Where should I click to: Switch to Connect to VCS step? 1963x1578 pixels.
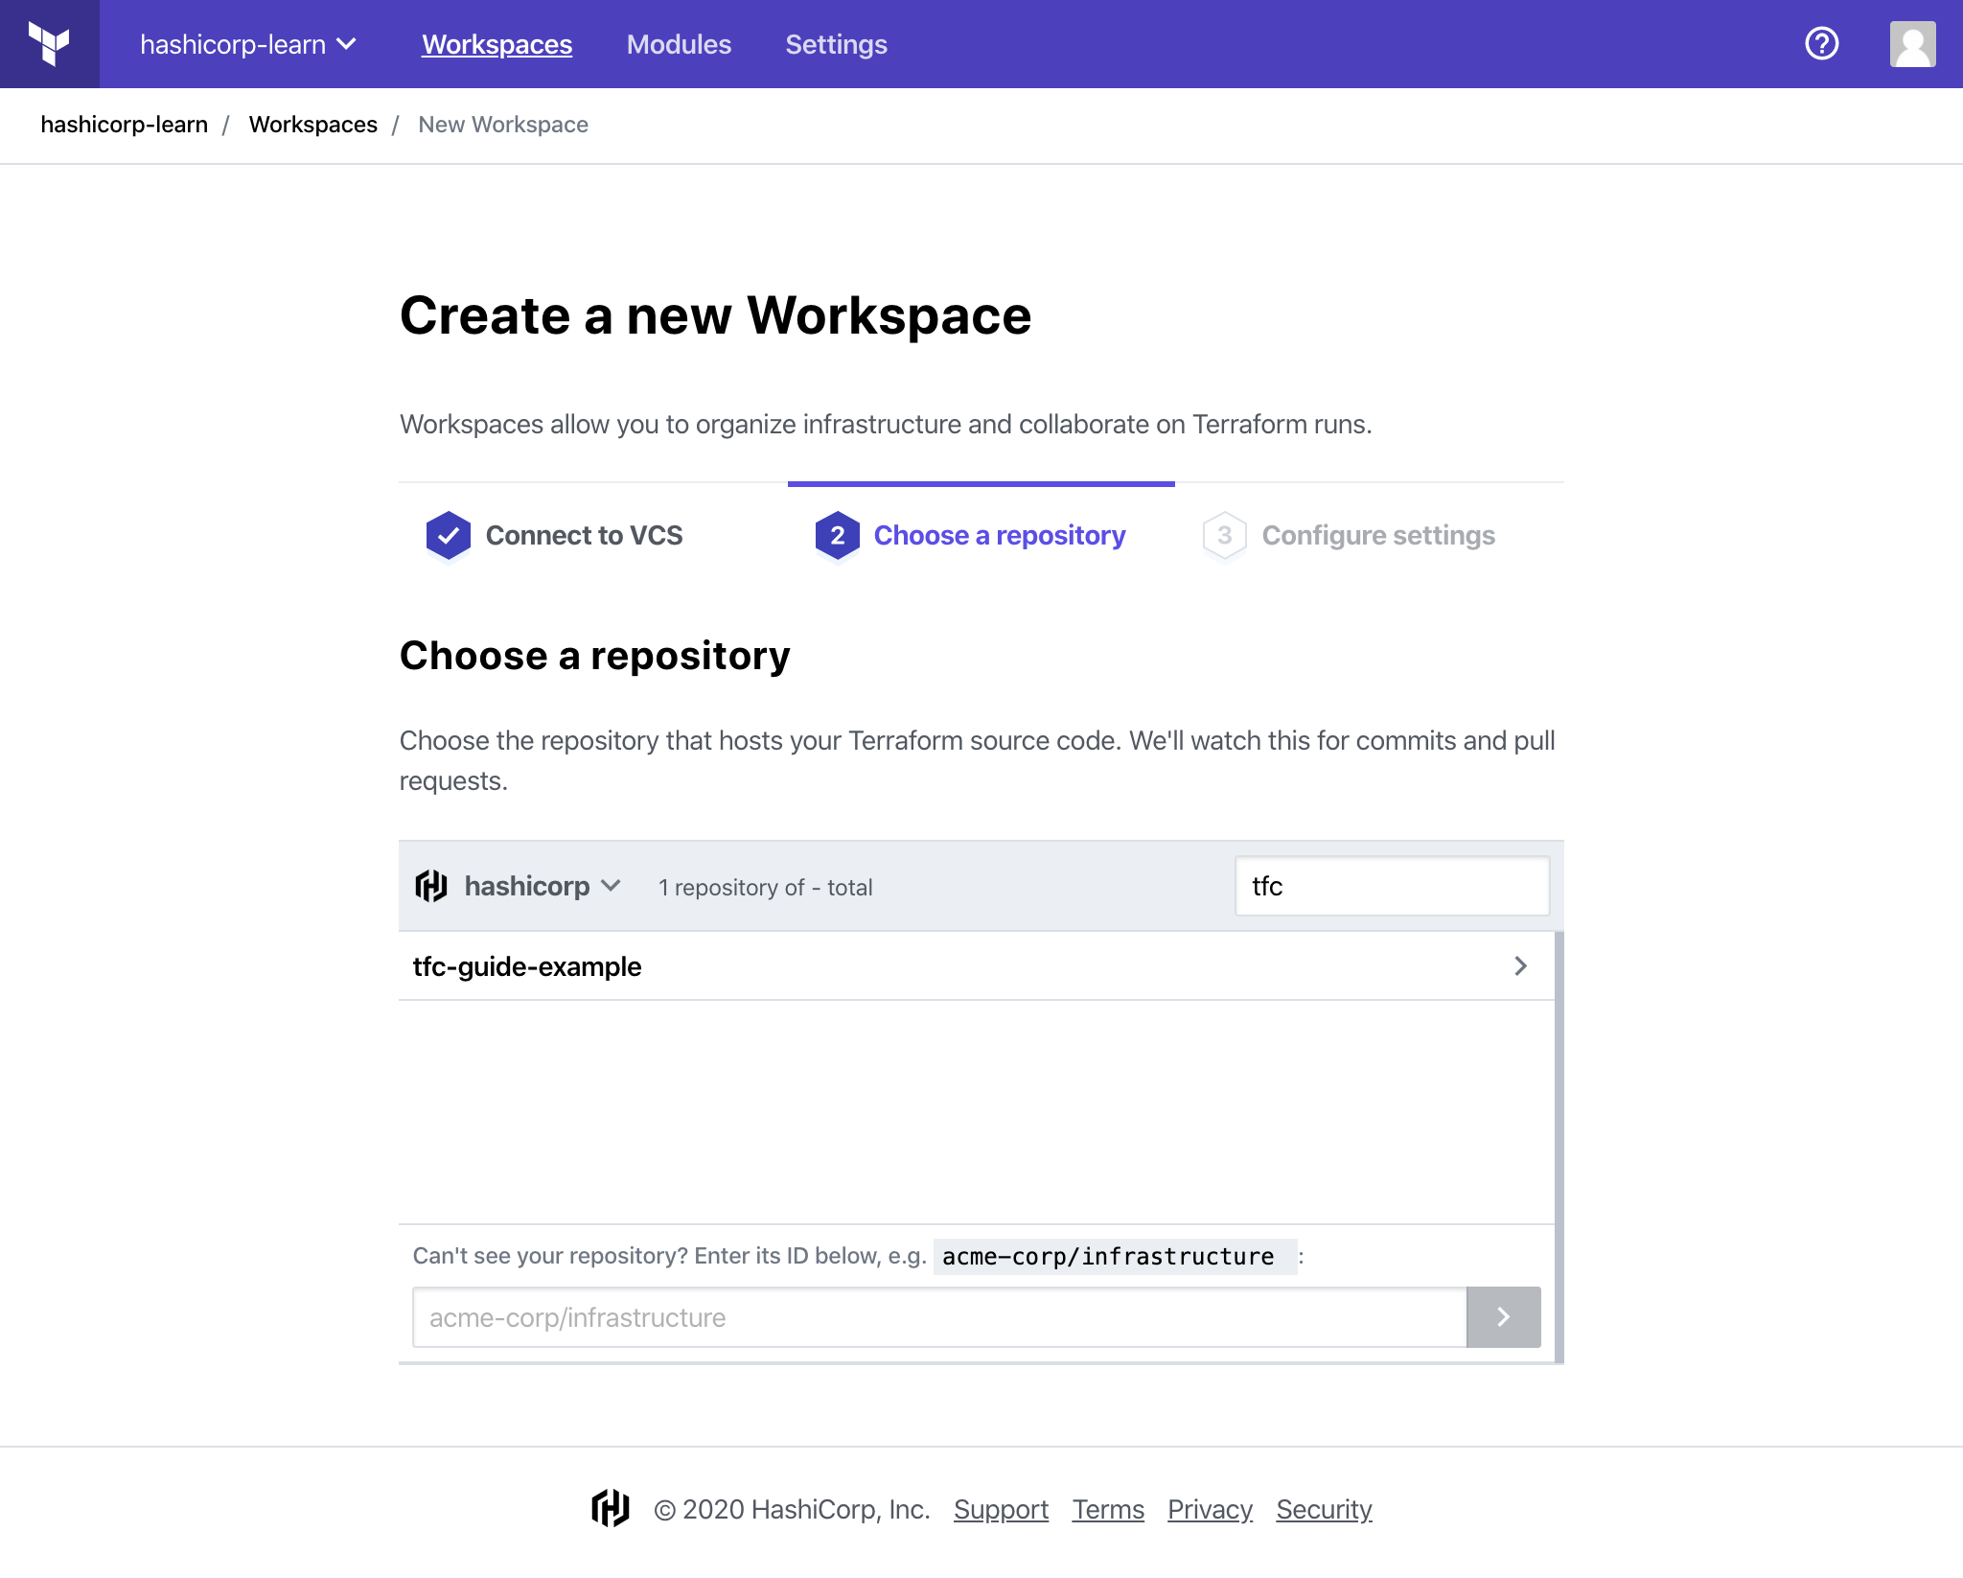pyautogui.click(x=584, y=535)
